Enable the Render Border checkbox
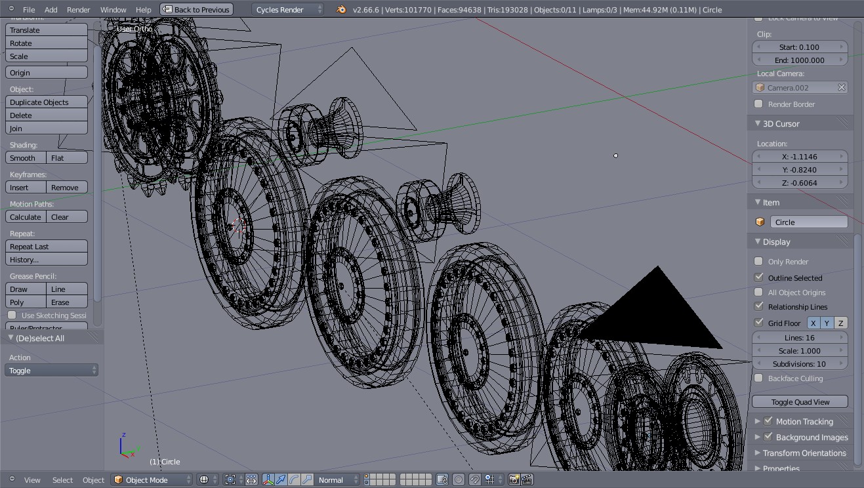 click(758, 104)
